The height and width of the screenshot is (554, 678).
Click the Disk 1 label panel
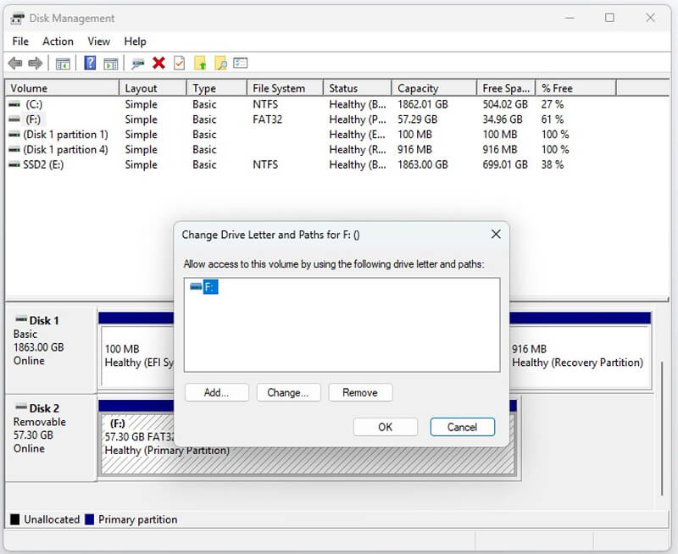tap(51, 350)
